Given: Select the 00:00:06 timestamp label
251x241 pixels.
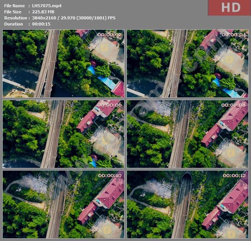Looking at the screenshot, I should [x=109, y=105].
